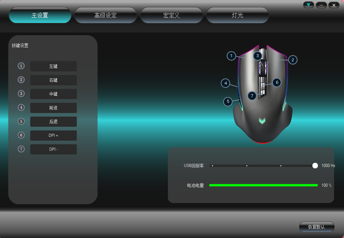Set USB回报率 to third slider stop
Image resolution: width=344 pixels, height=238 pixels.
pyautogui.click(x=281, y=166)
